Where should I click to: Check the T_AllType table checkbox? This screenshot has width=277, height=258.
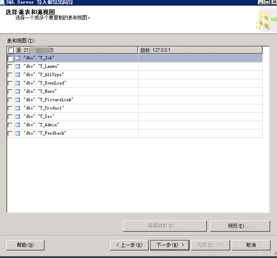tap(10, 75)
